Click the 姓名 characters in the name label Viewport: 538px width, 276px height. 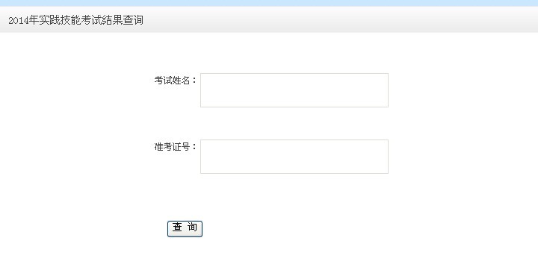[x=181, y=81]
